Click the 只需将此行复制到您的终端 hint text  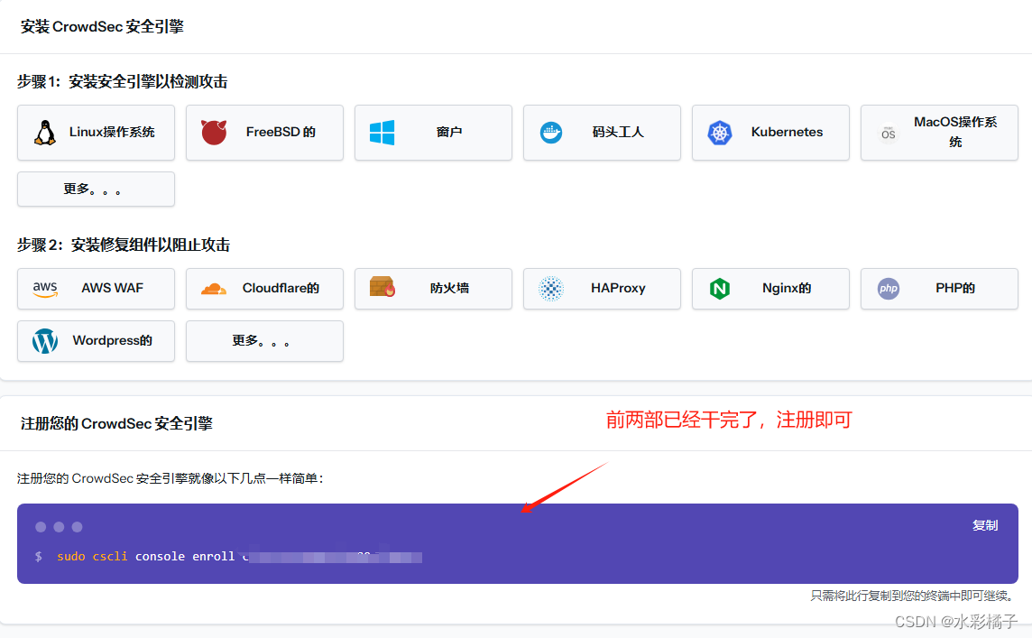914,596
